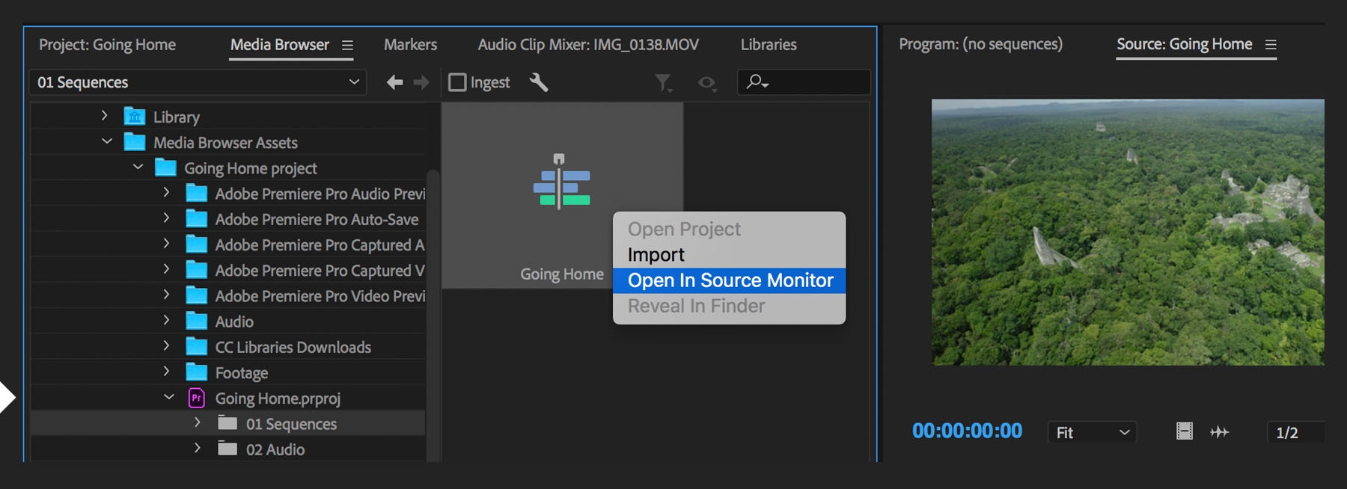Image resolution: width=1347 pixels, height=489 pixels.
Task: Switch to the Markers tab
Action: tap(410, 45)
